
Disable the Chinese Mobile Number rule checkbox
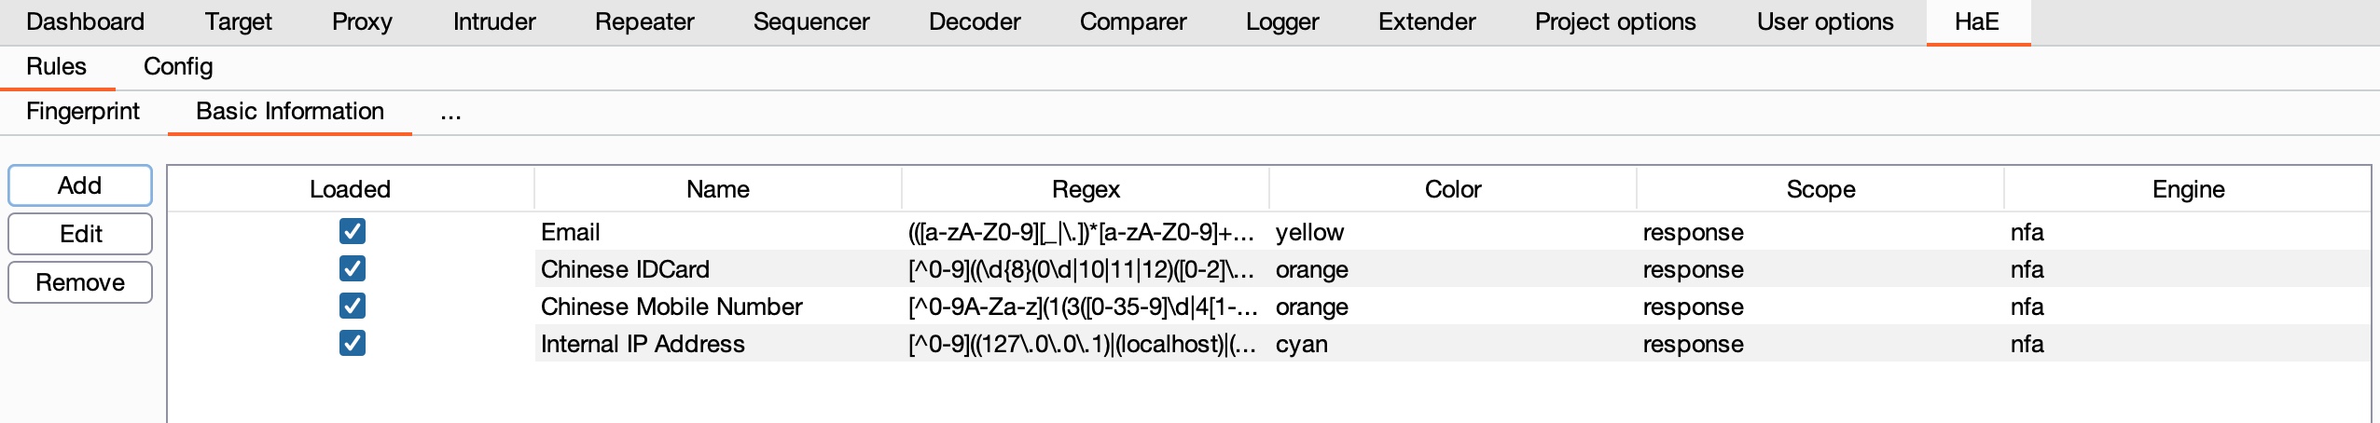coord(352,306)
